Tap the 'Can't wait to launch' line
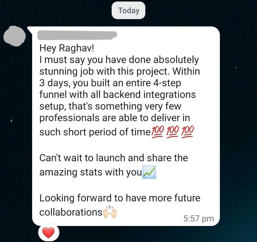Screen dimensions: 257x242 pyautogui.click(x=114, y=158)
